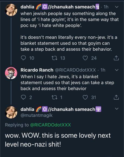The image size is (124, 157).
Task: Share dahlia's first tweet
Action: [116, 58]
